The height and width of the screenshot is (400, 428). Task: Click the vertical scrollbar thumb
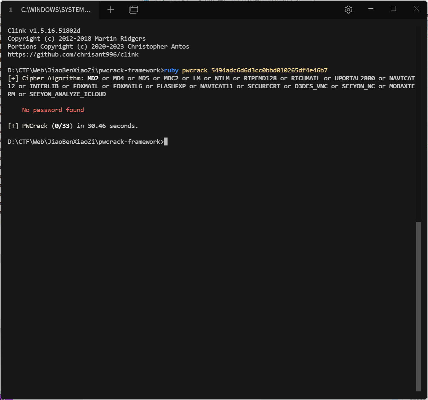418,306
